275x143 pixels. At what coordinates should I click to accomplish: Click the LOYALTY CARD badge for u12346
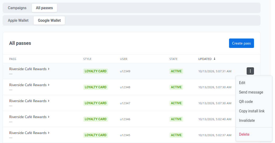pos(95,119)
